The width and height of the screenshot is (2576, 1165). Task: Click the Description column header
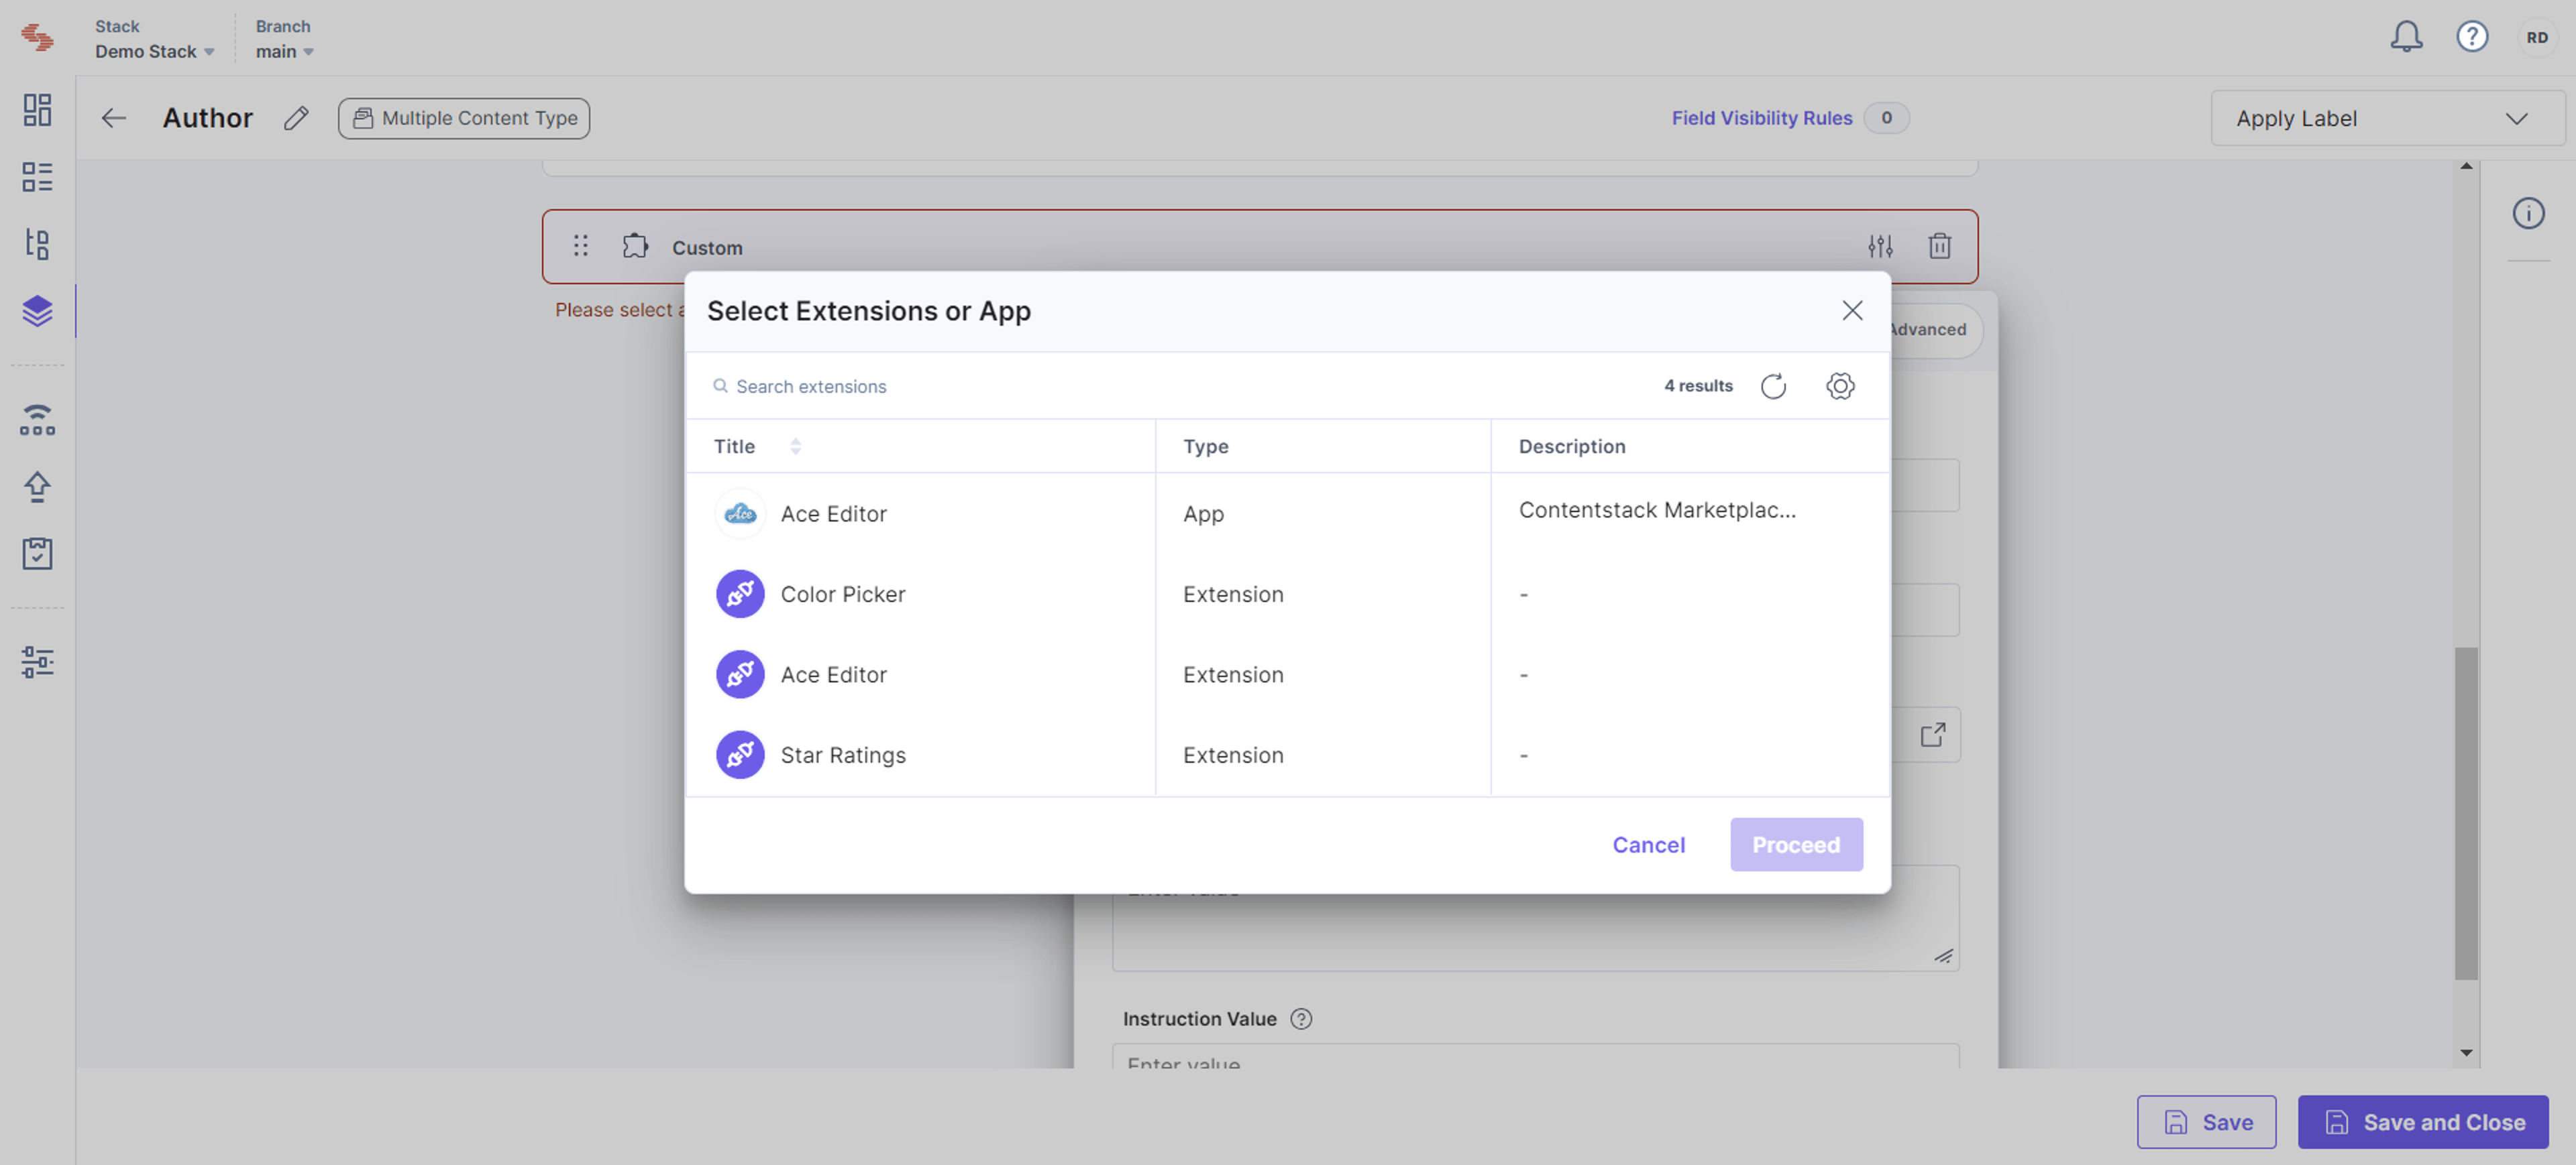click(x=1572, y=446)
